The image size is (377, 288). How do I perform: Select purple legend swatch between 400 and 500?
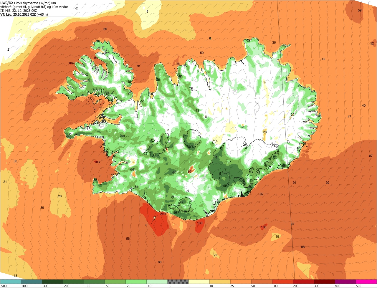[345, 282]
